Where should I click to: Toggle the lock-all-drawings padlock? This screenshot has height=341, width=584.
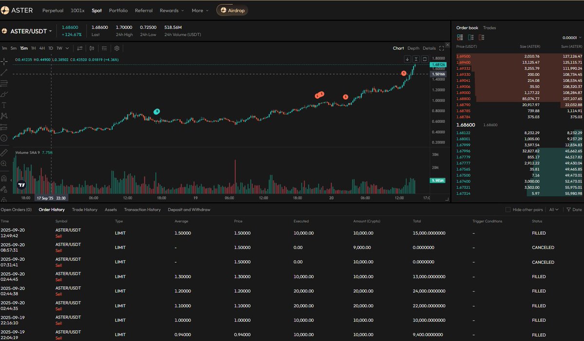[4, 199]
